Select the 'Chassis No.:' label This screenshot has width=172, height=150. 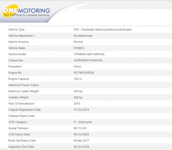[16, 60]
